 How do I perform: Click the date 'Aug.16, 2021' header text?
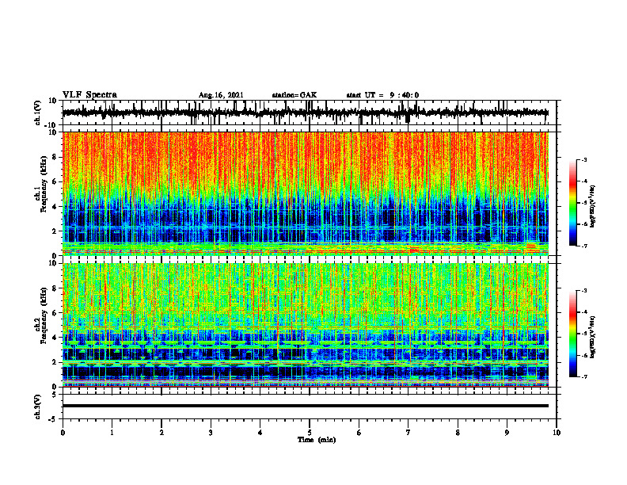221,95
